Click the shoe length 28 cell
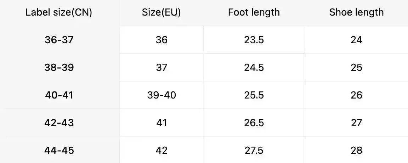This screenshot has width=408, height=163. coord(356,150)
